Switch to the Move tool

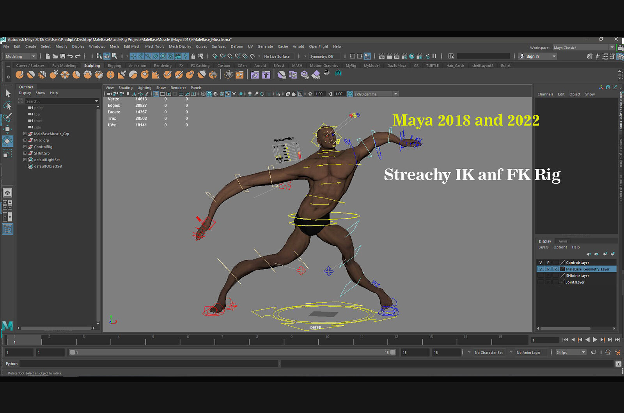(7, 129)
